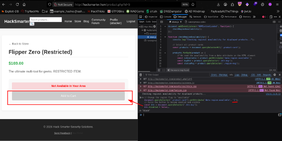
Task: Toggle the XHR console filter
Action: [x=259, y=75]
